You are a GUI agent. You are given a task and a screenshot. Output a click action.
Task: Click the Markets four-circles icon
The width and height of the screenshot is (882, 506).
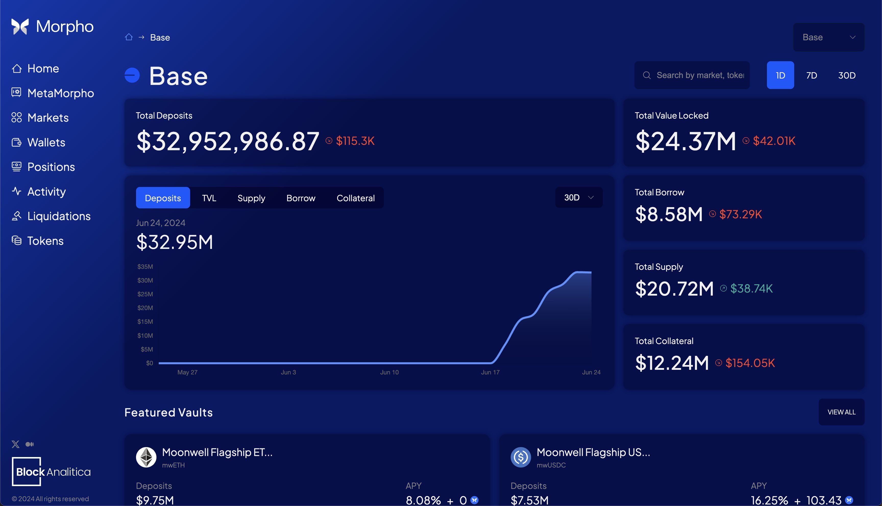[16, 118]
